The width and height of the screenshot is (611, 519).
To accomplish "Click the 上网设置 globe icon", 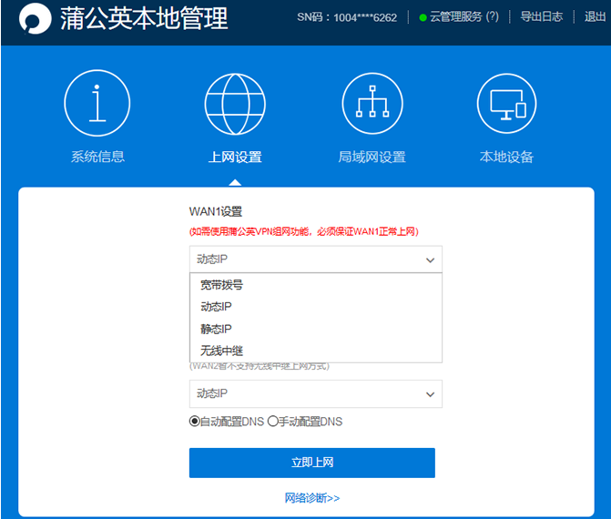I will [235, 103].
